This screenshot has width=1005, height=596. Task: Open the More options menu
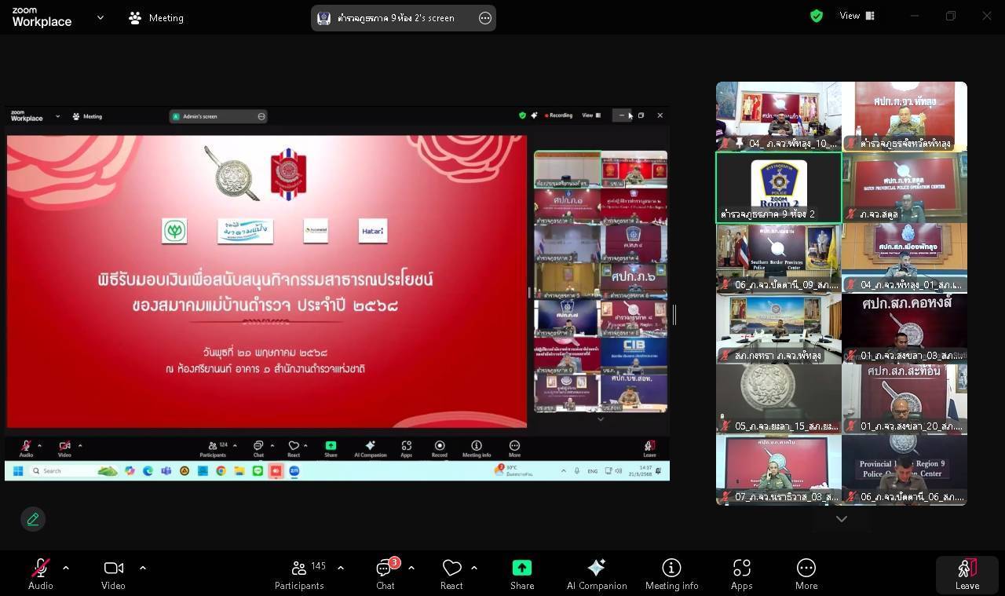point(806,573)
